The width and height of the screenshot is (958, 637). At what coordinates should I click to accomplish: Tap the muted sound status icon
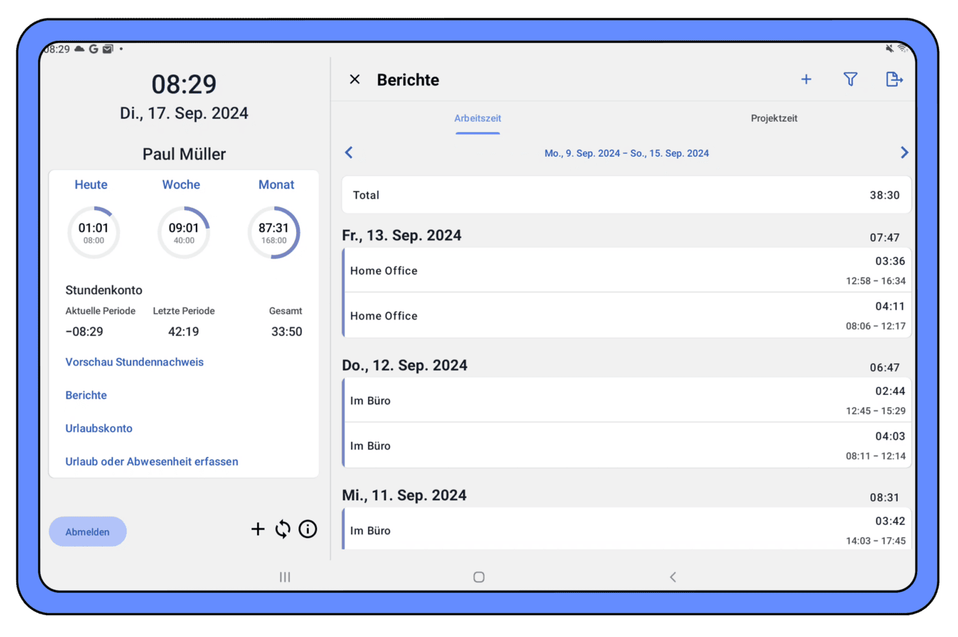889,49
